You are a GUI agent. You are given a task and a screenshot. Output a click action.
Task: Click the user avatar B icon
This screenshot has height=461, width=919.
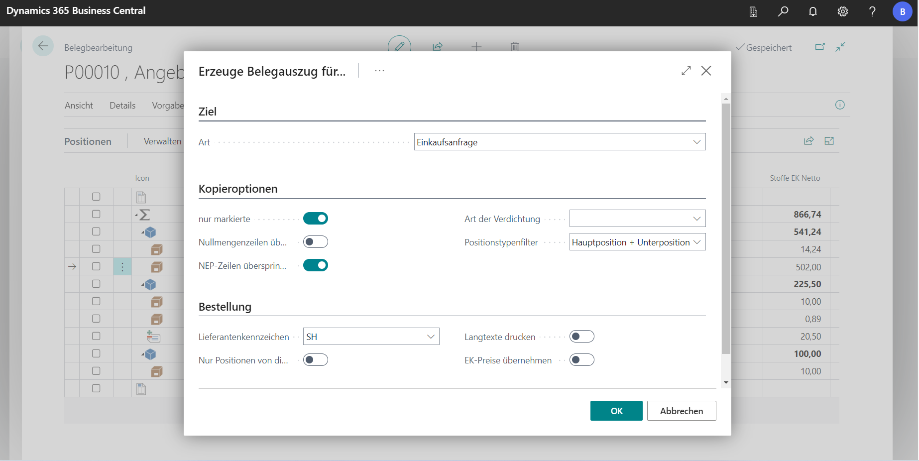pyautogui.click(x=902, y=11)
